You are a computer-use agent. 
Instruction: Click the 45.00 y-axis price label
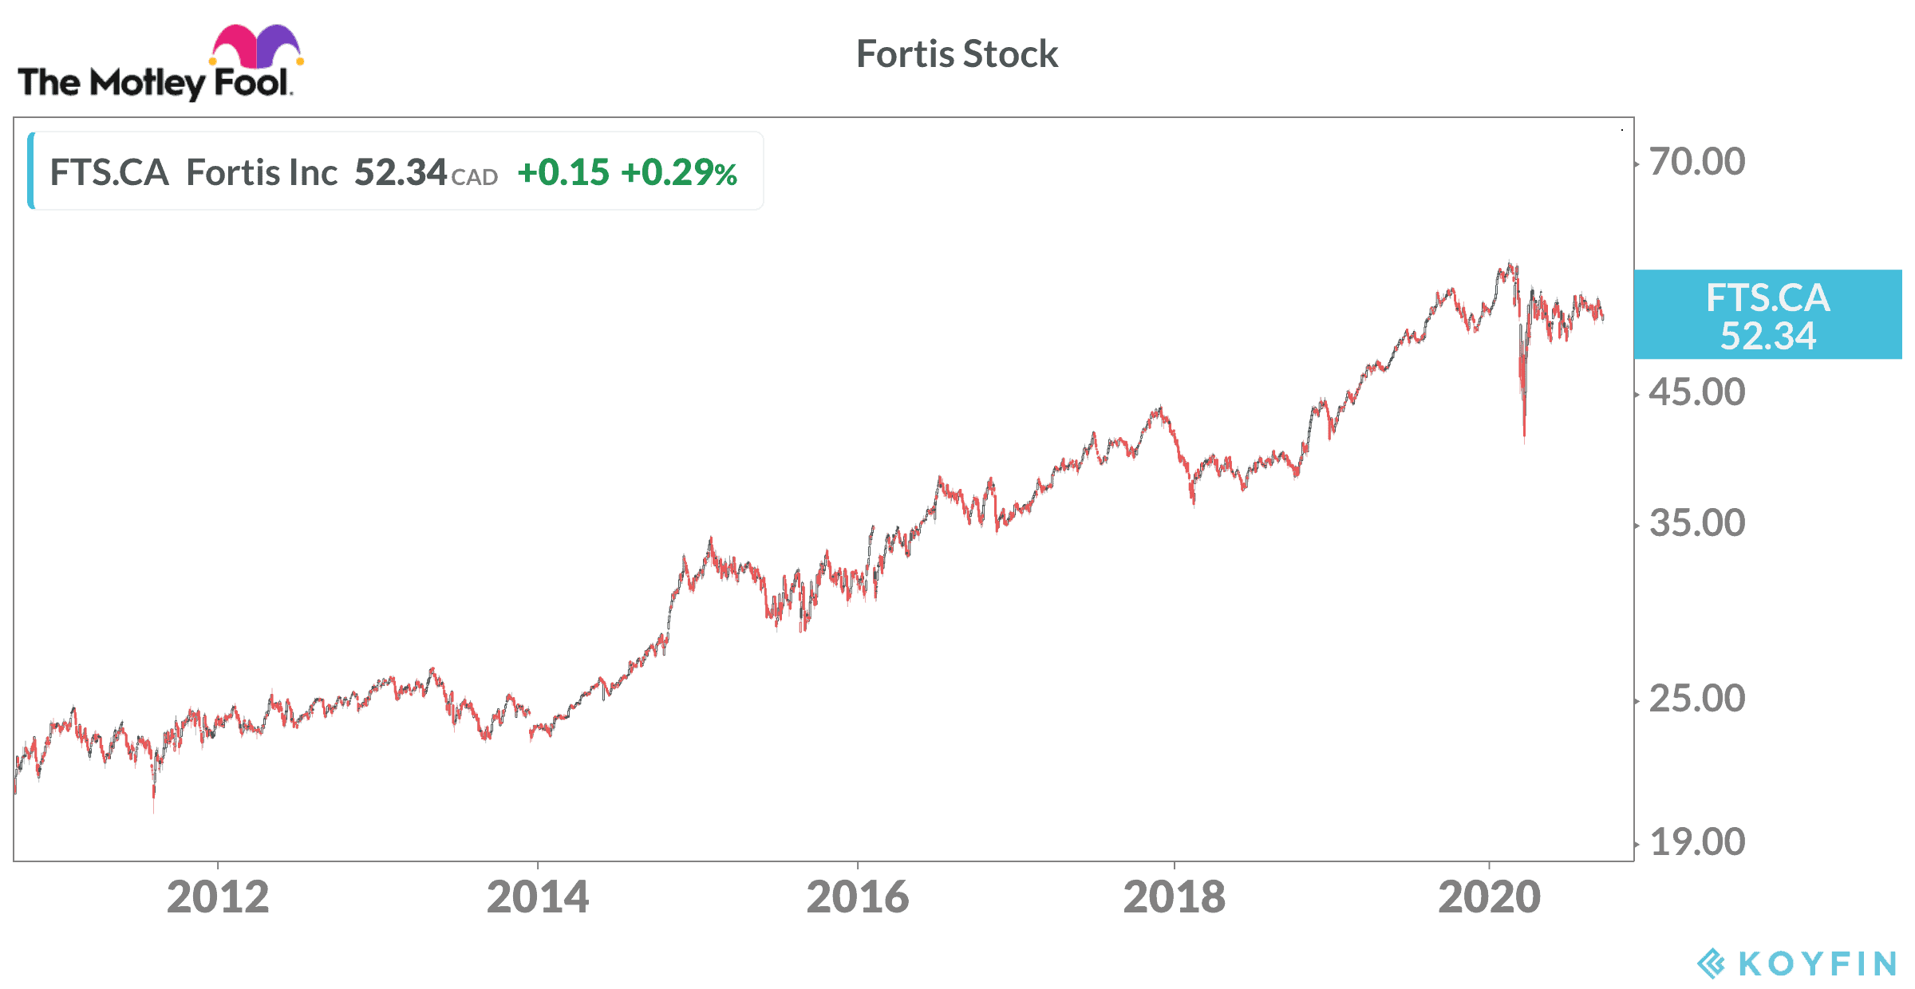pyautogui.click(x=1697, y=392)
